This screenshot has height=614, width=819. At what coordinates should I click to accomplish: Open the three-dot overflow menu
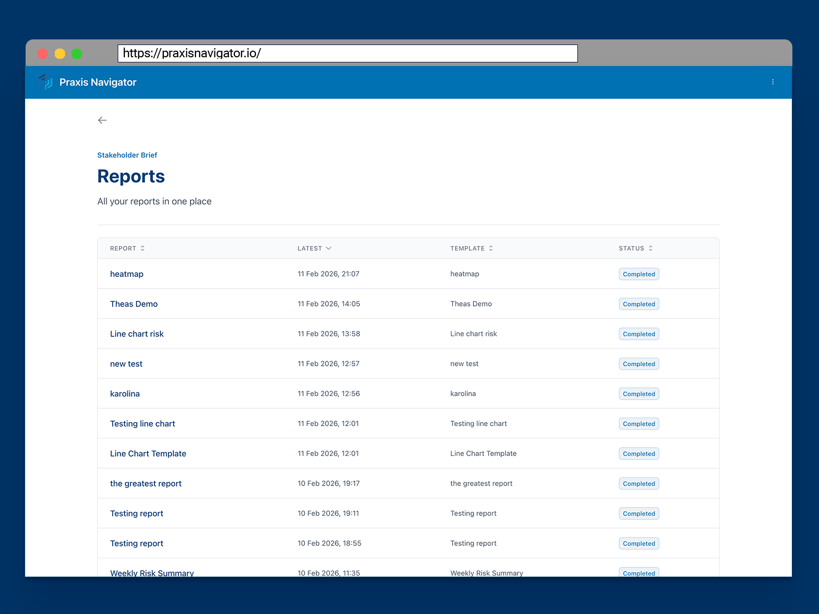point(773,82)
